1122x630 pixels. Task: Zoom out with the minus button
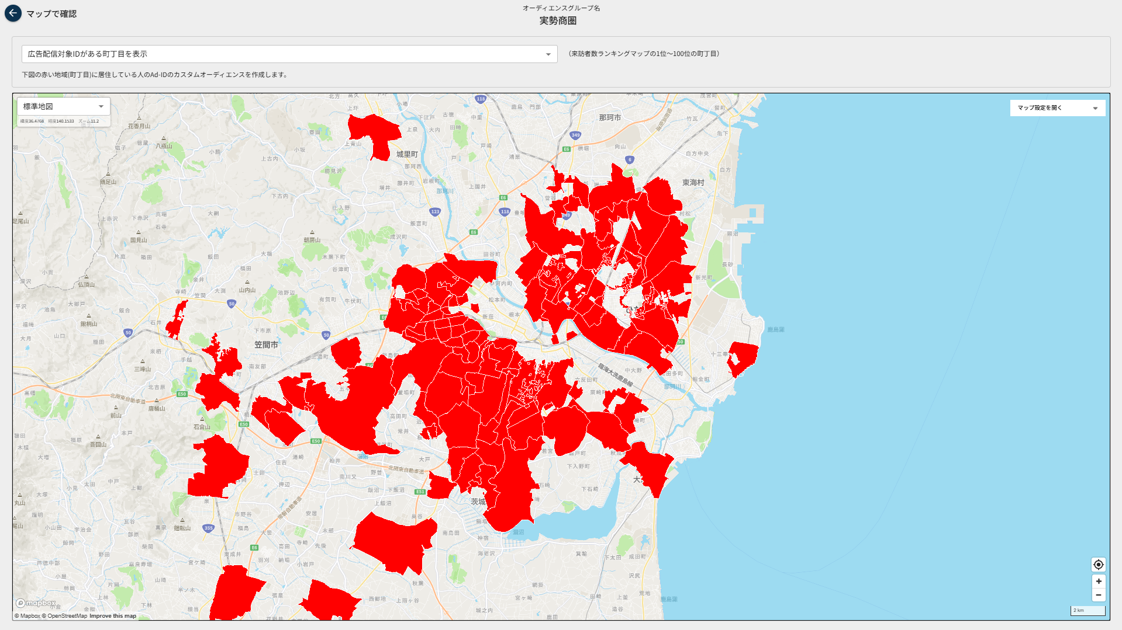(1099, 595)
